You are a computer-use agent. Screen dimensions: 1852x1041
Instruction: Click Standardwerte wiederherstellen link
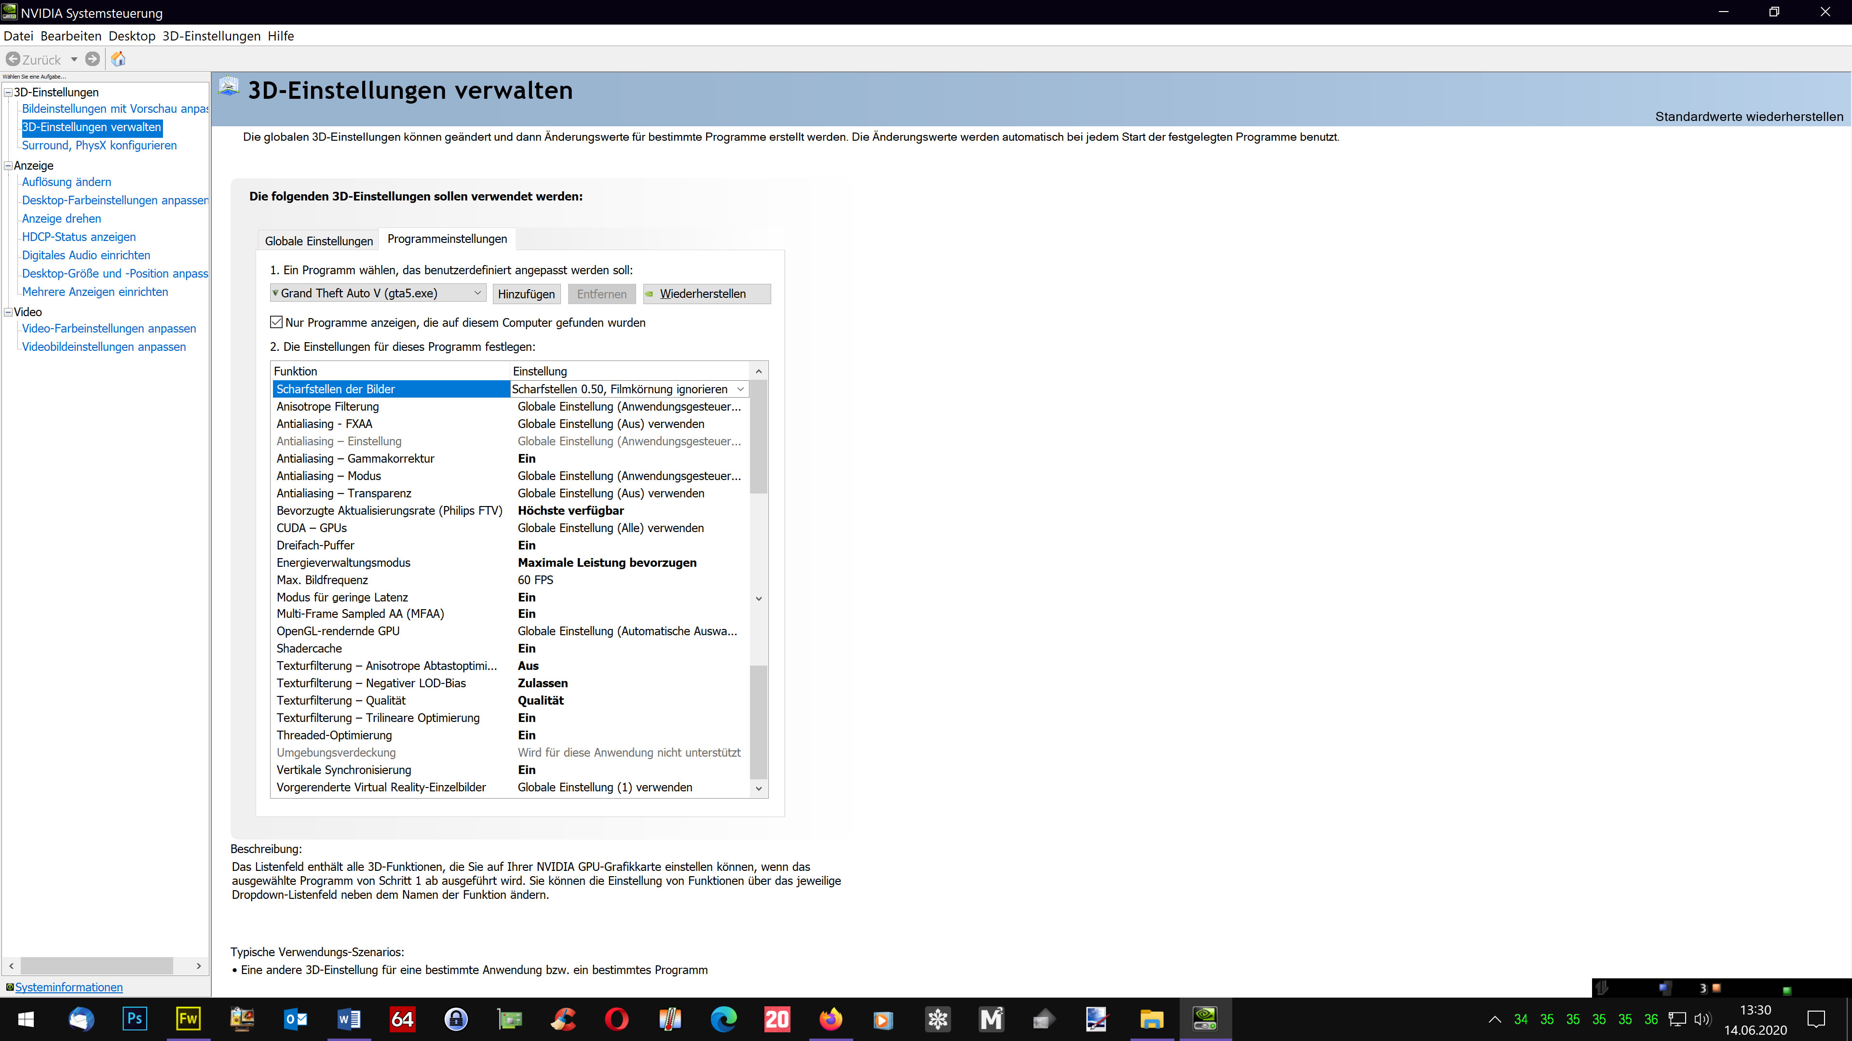click(1748, 116)
